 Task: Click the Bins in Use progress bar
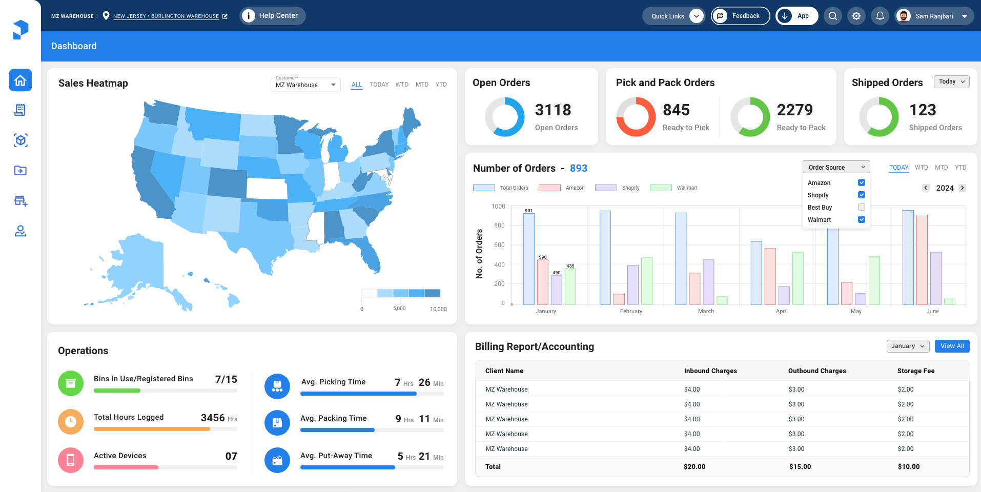[x=166, y=391]
